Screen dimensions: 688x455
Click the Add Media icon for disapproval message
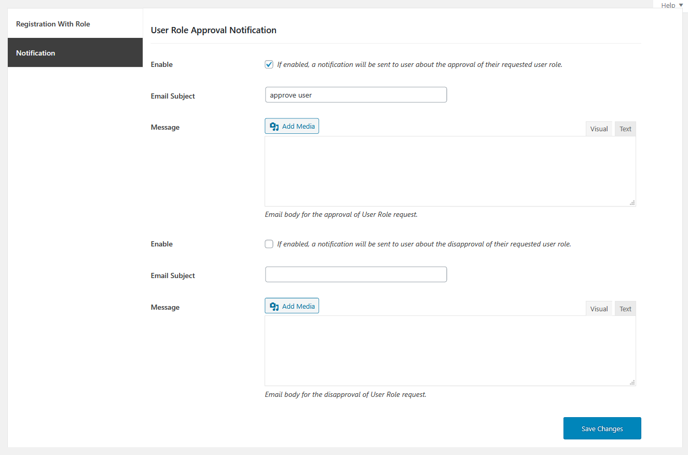[274, 306]
